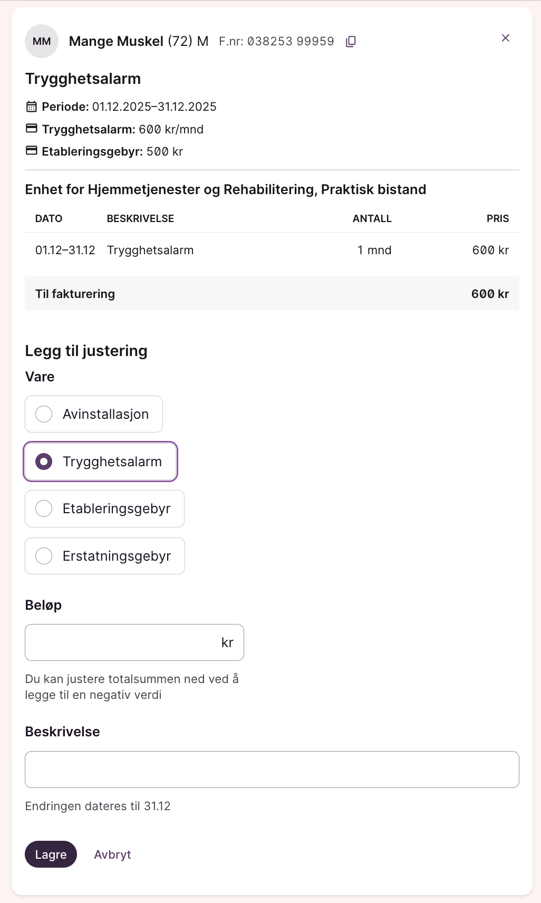
Task: Click the Til fakturering total row
Action: tap(272, 294)
